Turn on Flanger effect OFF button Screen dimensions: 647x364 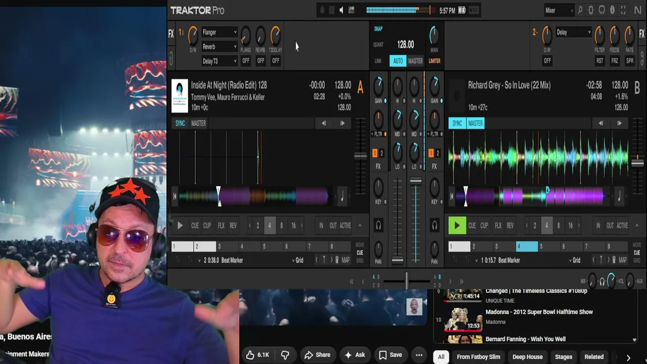(x=246, y=61)
